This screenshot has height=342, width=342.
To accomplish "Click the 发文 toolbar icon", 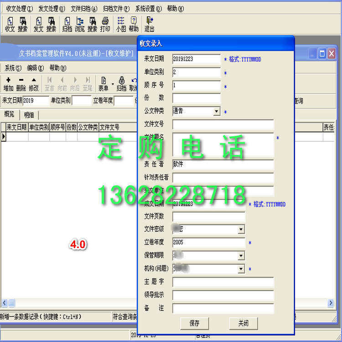I will pos(38,25).
